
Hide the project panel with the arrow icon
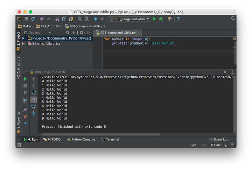89,33
